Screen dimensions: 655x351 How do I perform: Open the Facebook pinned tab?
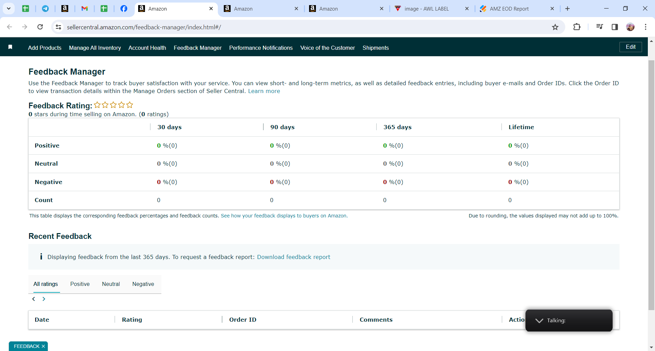(124, 9)
